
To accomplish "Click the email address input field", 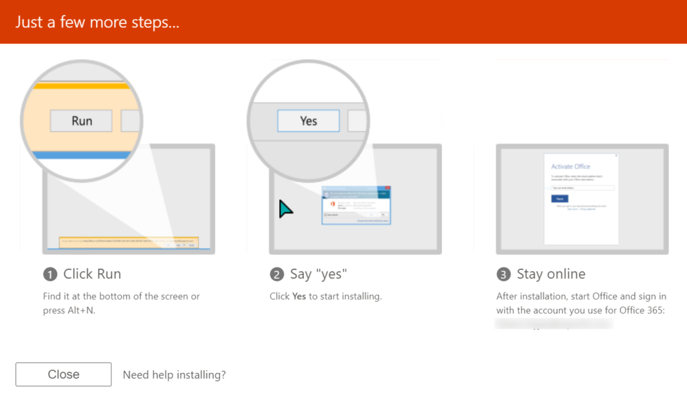I will coord(582,188).
